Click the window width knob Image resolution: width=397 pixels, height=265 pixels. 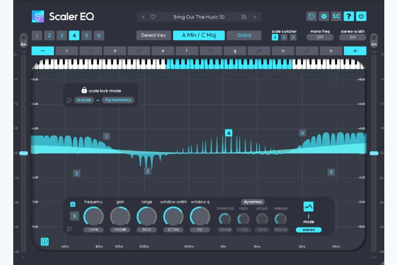point(173,217)
